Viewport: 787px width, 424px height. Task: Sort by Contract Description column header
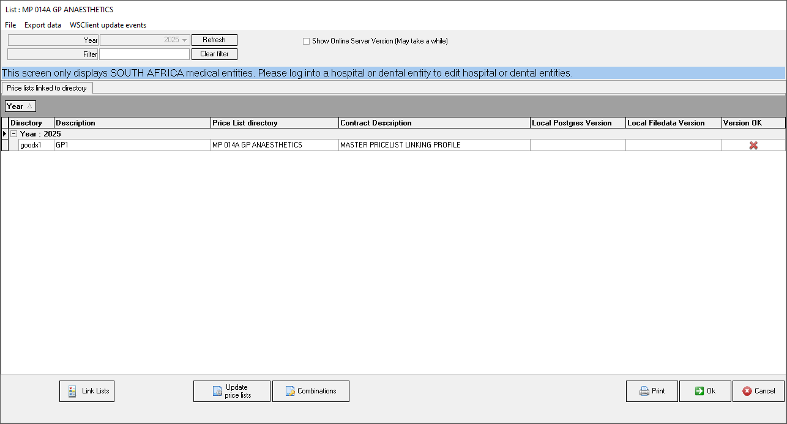coord(435,123)
